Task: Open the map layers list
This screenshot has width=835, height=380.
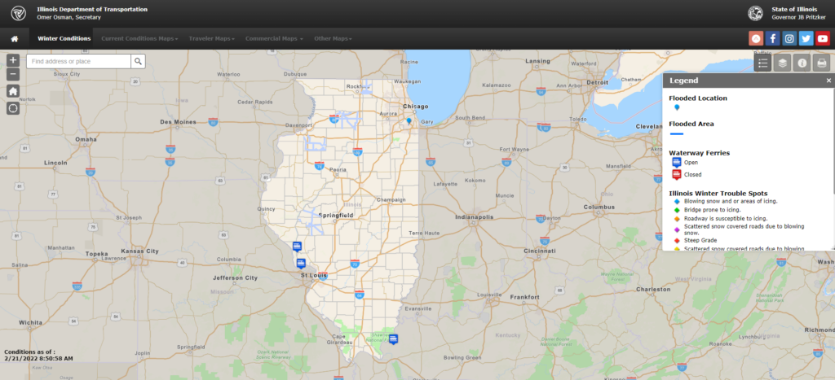Action: [x=782, y=63]
